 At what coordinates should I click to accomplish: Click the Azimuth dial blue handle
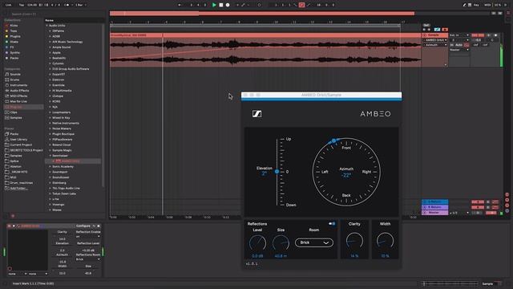[333, 141]
